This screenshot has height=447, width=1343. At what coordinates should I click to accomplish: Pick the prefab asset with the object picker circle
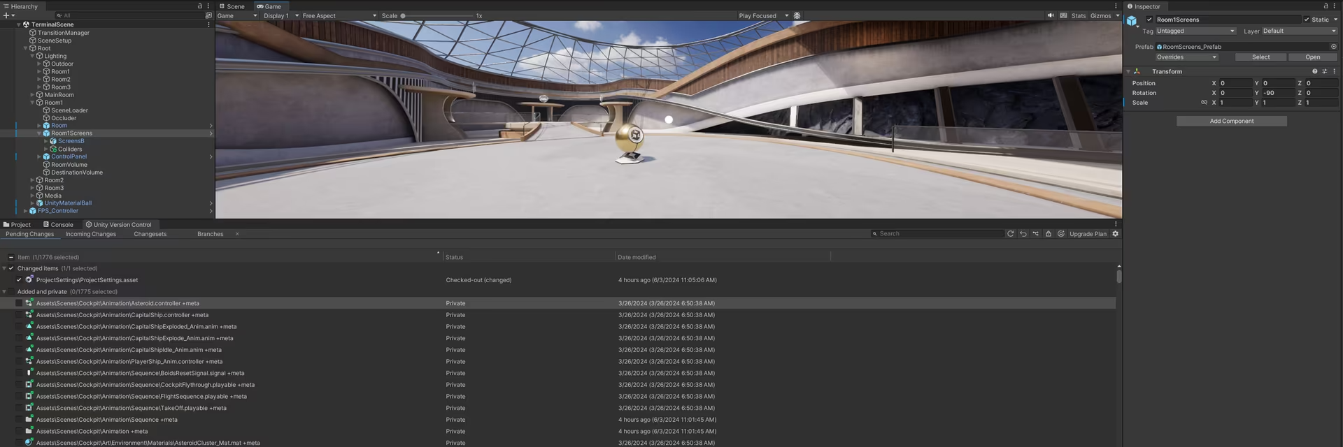(1333, 47)
